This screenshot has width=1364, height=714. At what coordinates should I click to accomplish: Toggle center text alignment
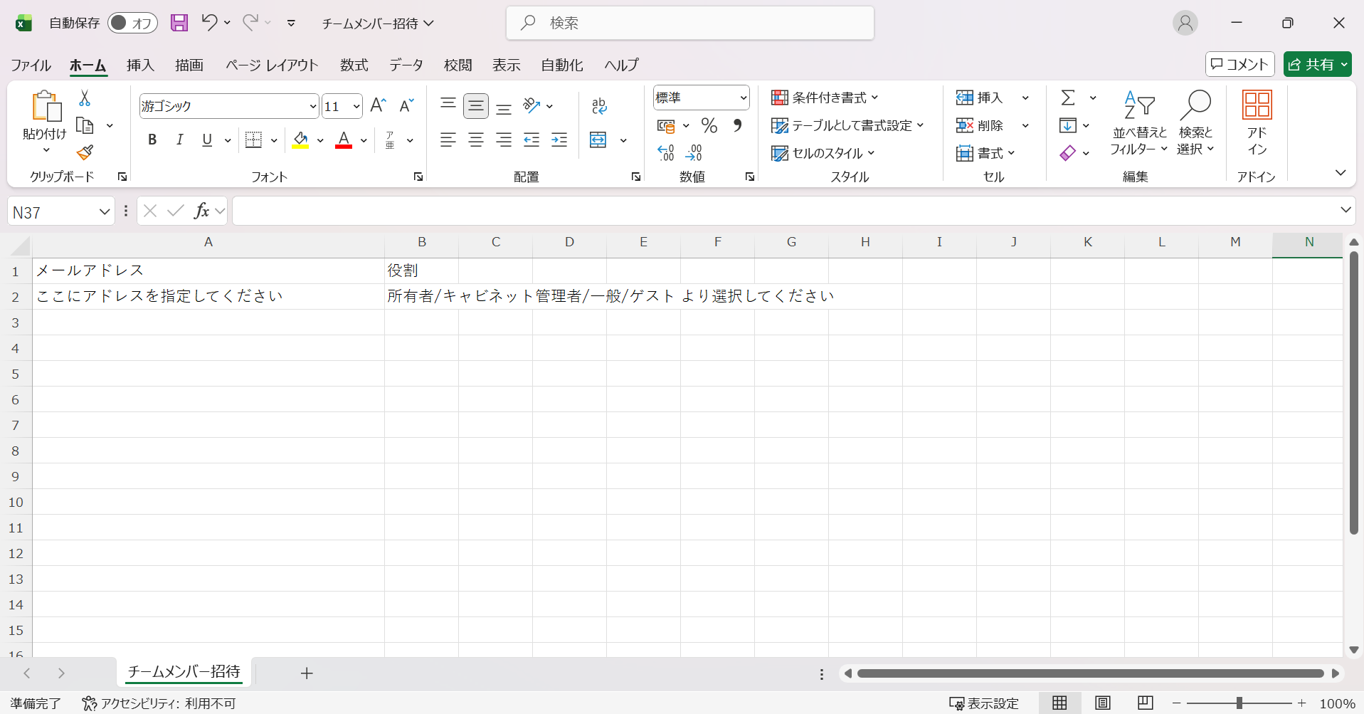[x=476, y=140]
